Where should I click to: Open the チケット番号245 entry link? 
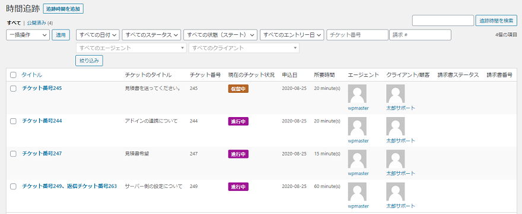pos(42,88)
